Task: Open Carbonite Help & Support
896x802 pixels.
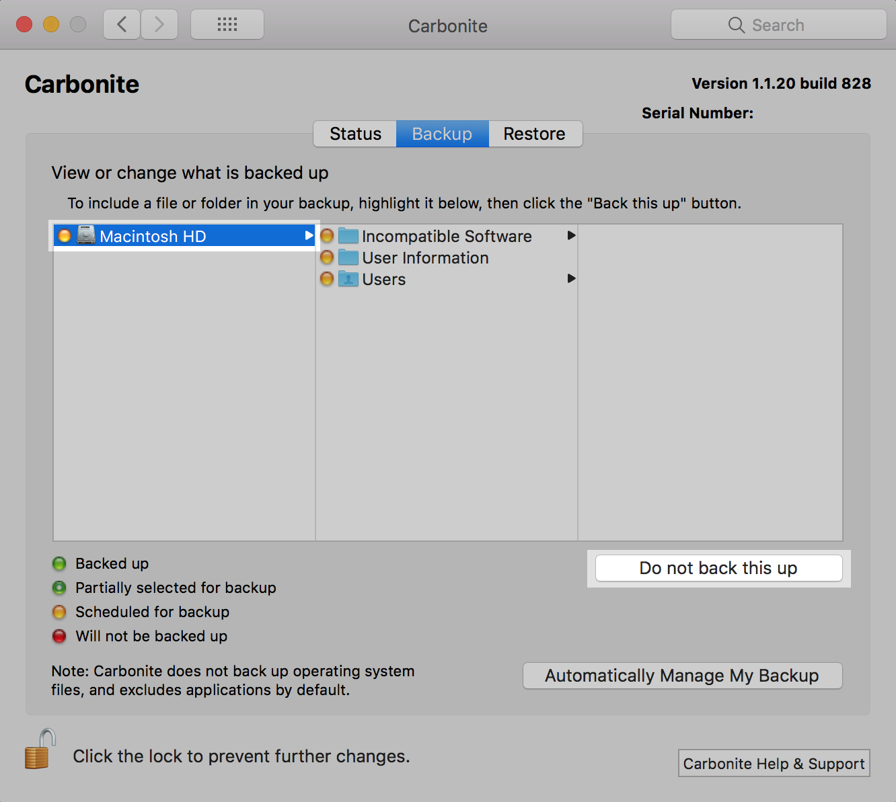Action: click(x=774, y=764)
